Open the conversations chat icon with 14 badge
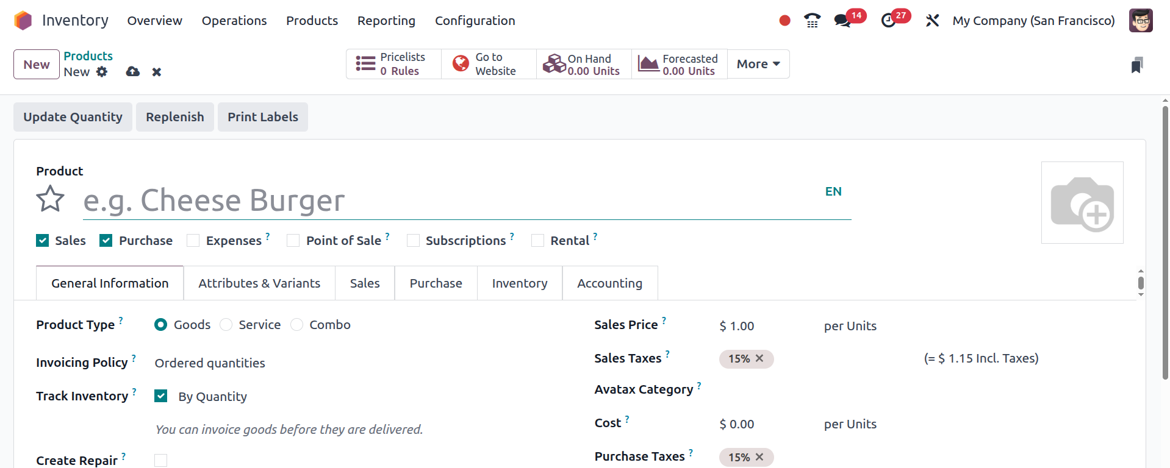1170x468 pixels. pos(842,21)
